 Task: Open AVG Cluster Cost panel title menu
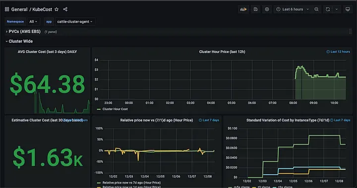tap(48, 52)
